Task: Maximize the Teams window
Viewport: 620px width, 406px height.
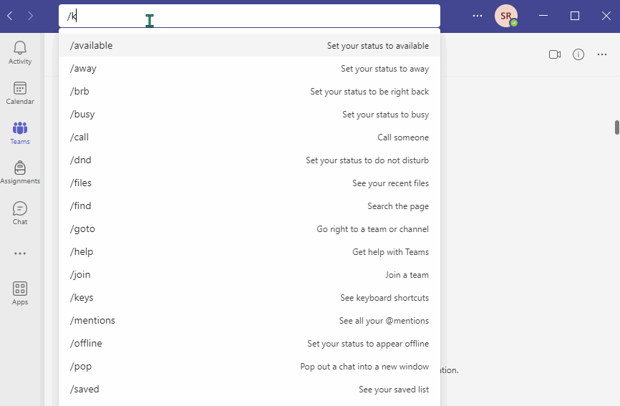Action: click(575, 16)
